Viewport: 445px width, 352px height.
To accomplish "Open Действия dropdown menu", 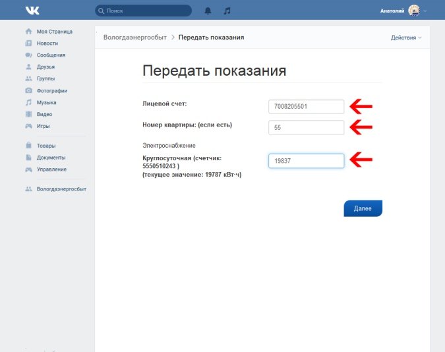I will (x=406, y=38).
